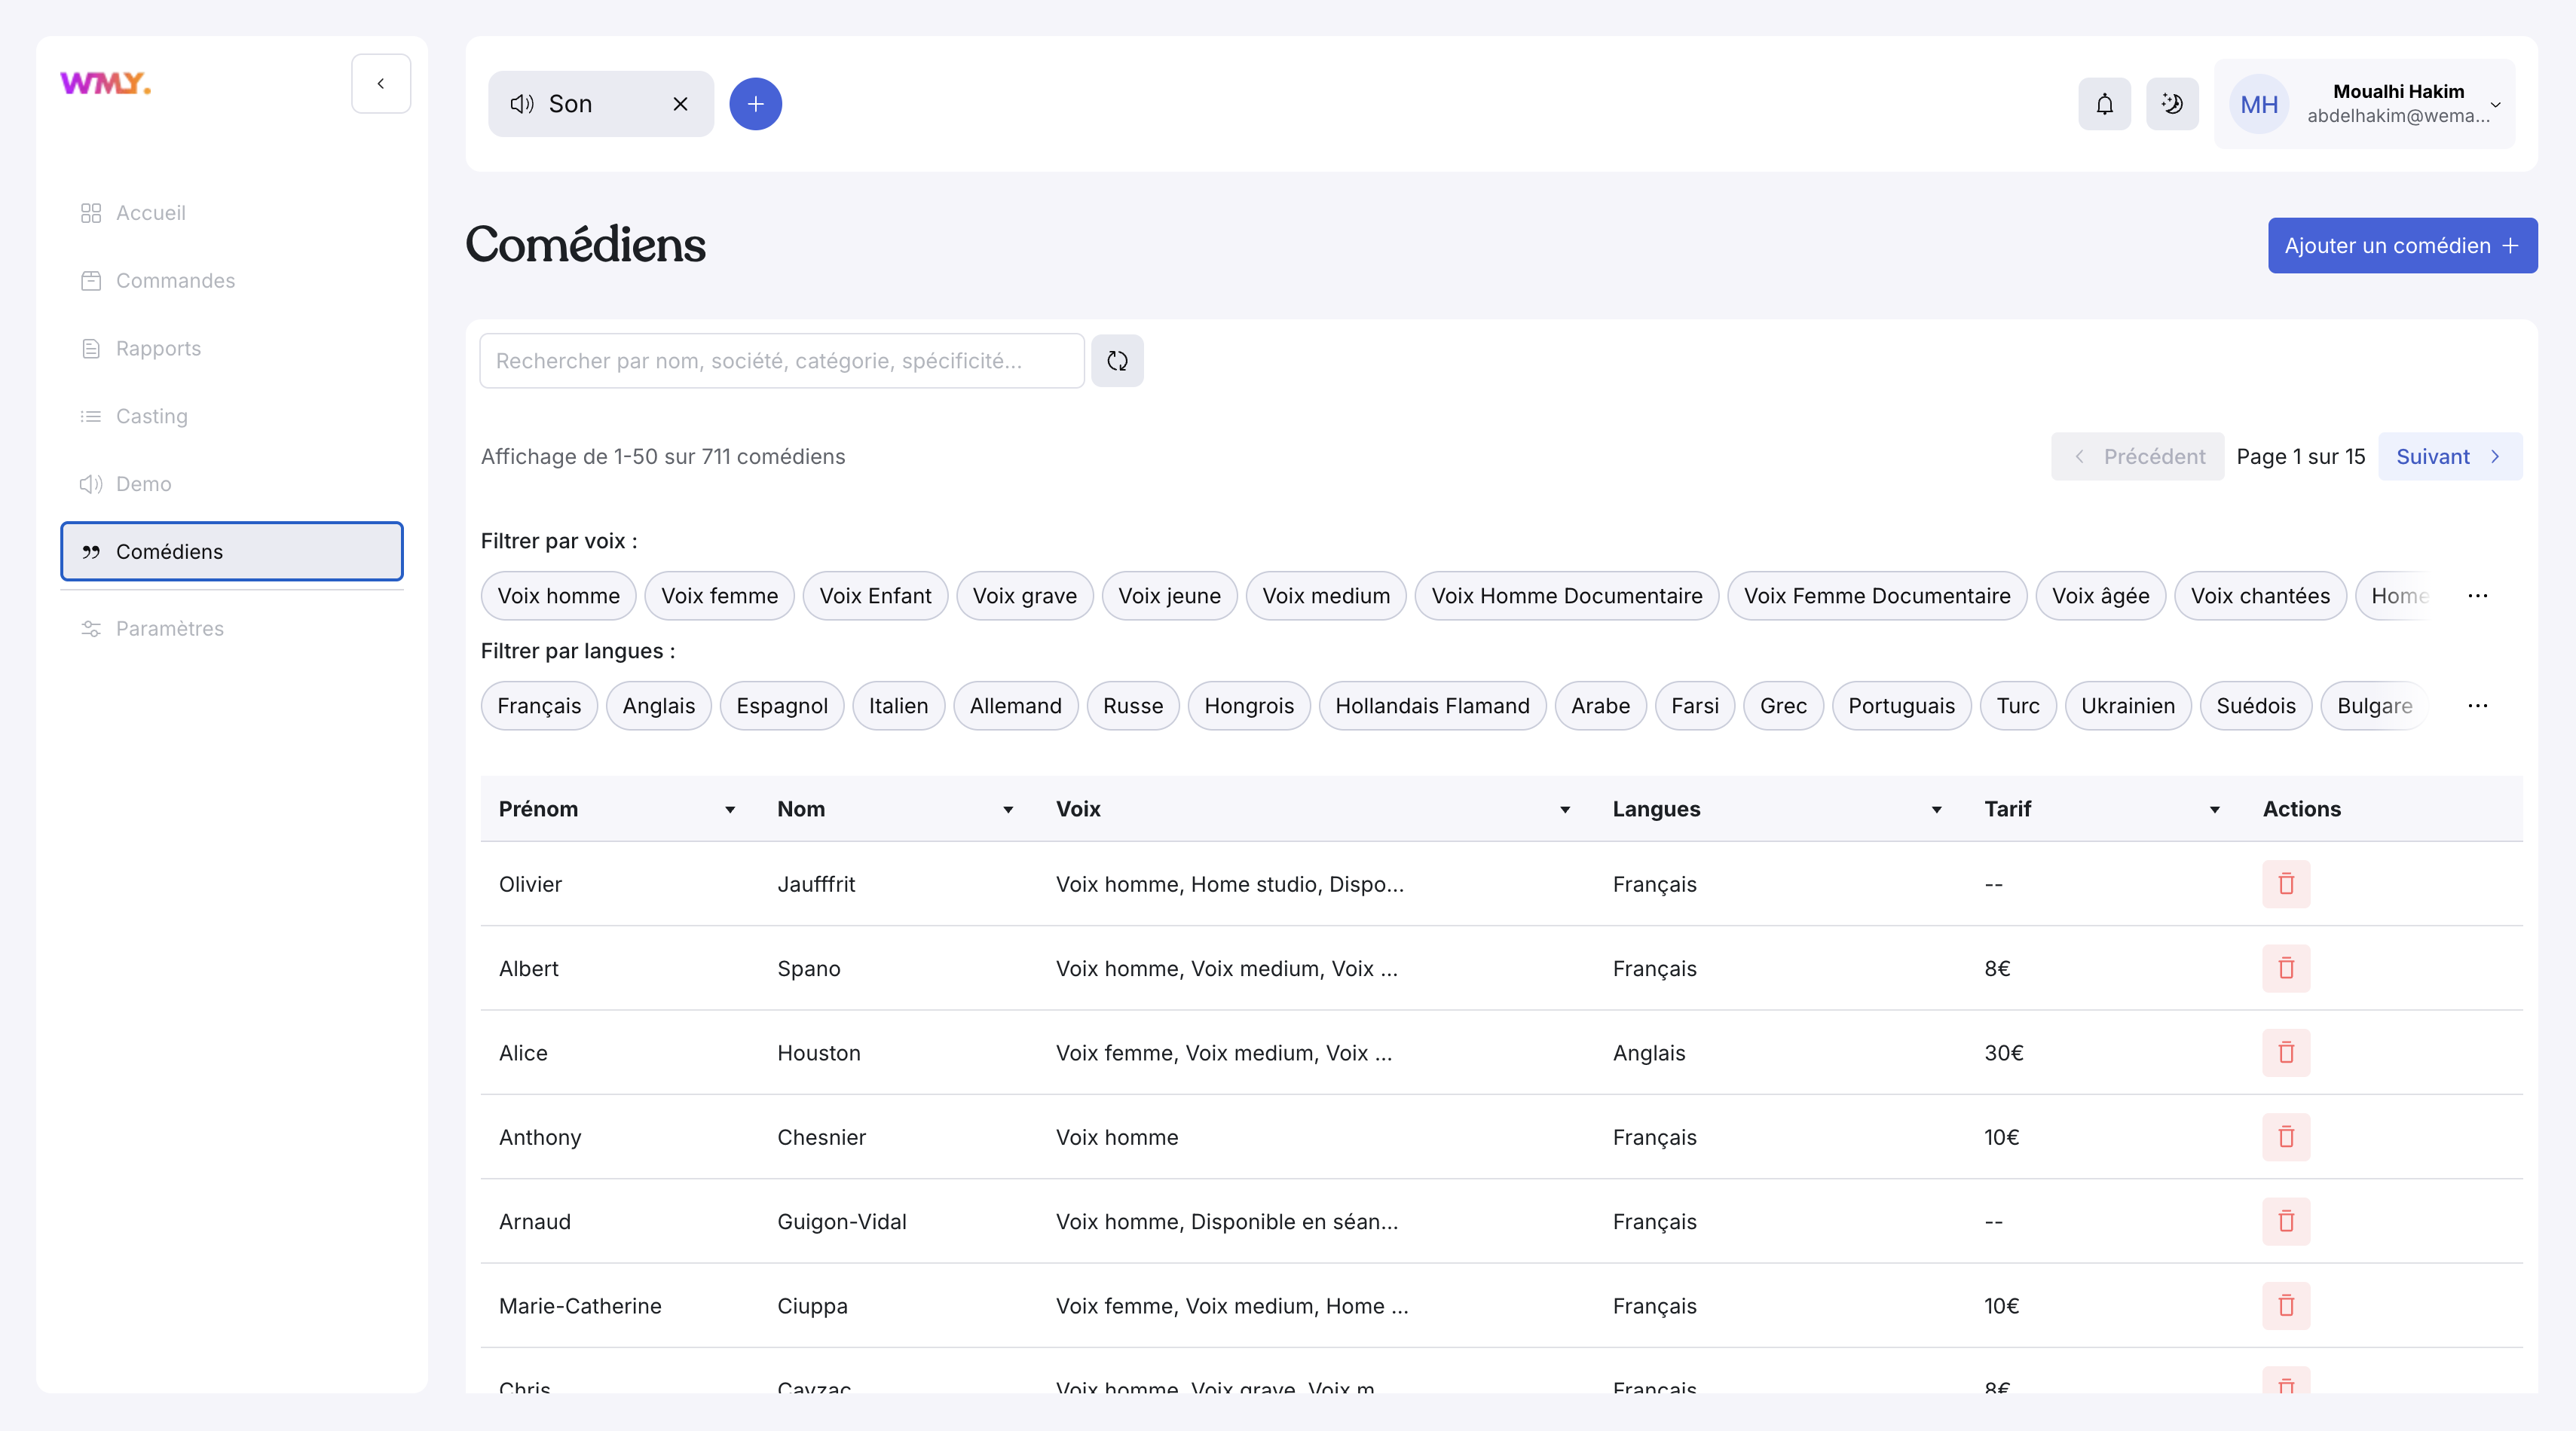Click the search refresh icon button

coord(1117,361)
